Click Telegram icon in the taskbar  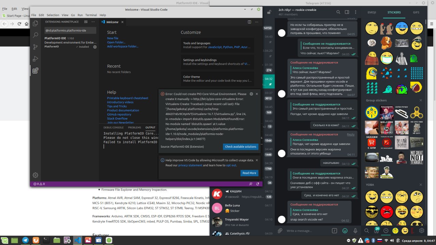pyautogui.click(x=25, y=240)
